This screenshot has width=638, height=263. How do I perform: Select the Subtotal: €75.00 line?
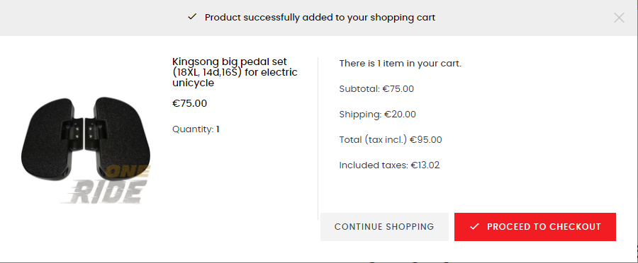tap(376, 89)
